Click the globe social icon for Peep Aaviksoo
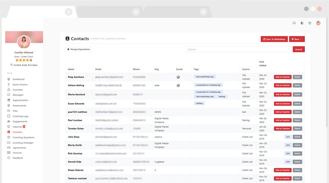The height and width of the screenshot is (183, 329). tap(178, 77)
